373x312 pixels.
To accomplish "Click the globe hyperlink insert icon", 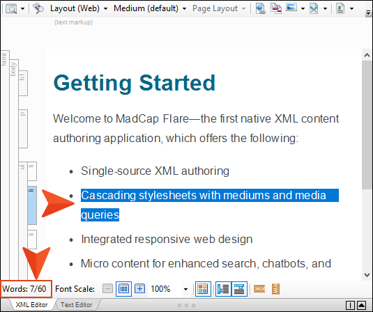I will (x=261, y=8).
